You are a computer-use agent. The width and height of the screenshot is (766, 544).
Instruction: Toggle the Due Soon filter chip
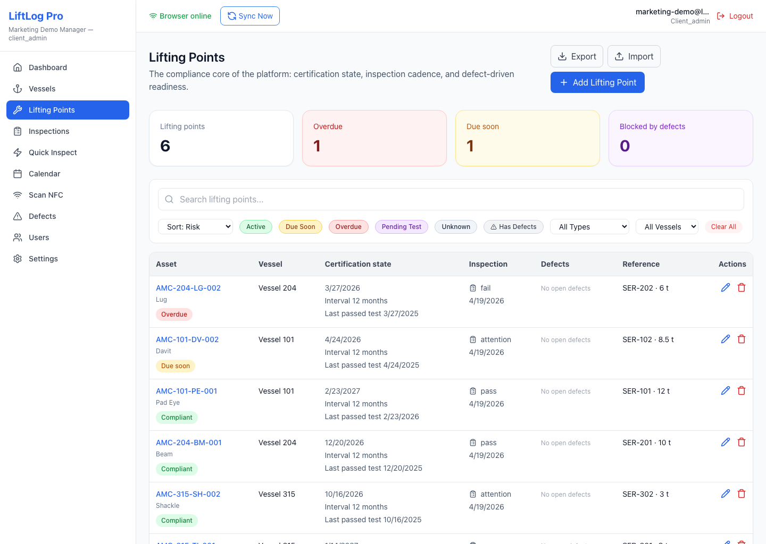click(301, 227)
